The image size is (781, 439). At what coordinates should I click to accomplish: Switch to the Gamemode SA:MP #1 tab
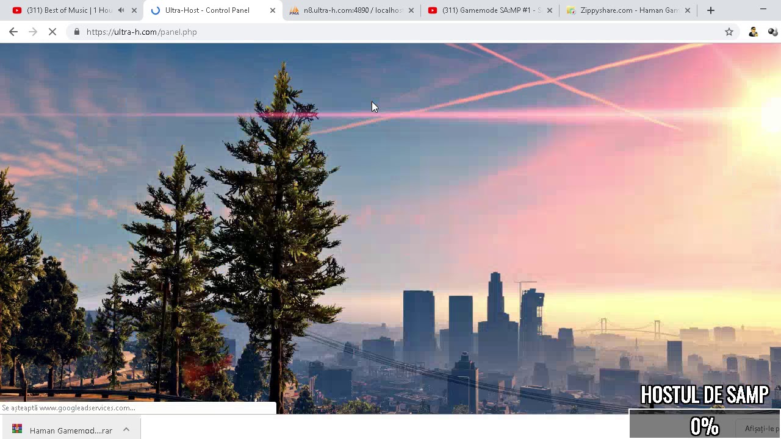coord(491,10)
